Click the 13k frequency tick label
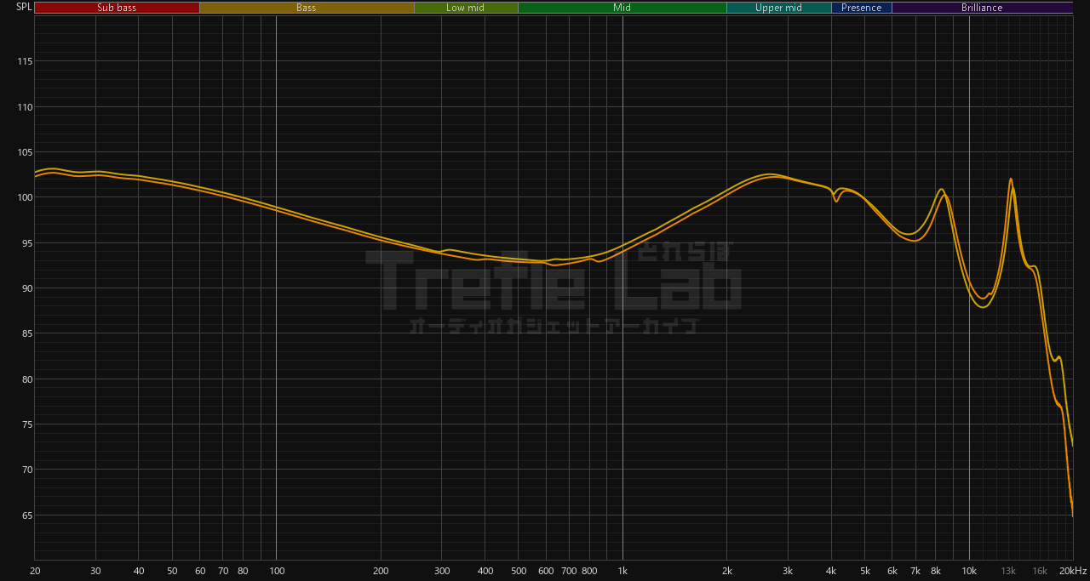Viewport: 1090px width, 581px height. click(1009, 571)
